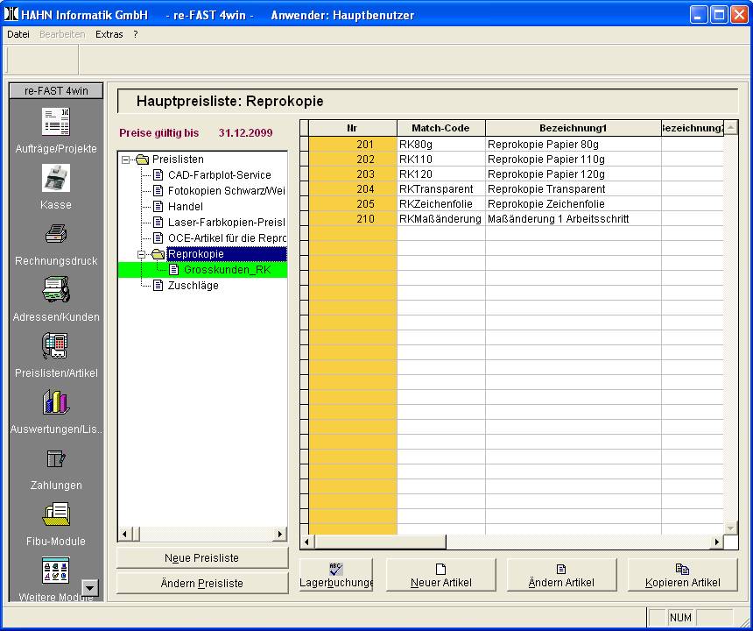The height and width of the screenshot is (631, 753).
Task: Click the Handel price list document icon
Action: click(158, 207)
